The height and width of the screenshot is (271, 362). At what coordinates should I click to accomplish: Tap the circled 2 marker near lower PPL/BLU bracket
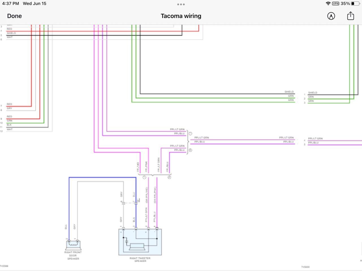pos(190,150)
